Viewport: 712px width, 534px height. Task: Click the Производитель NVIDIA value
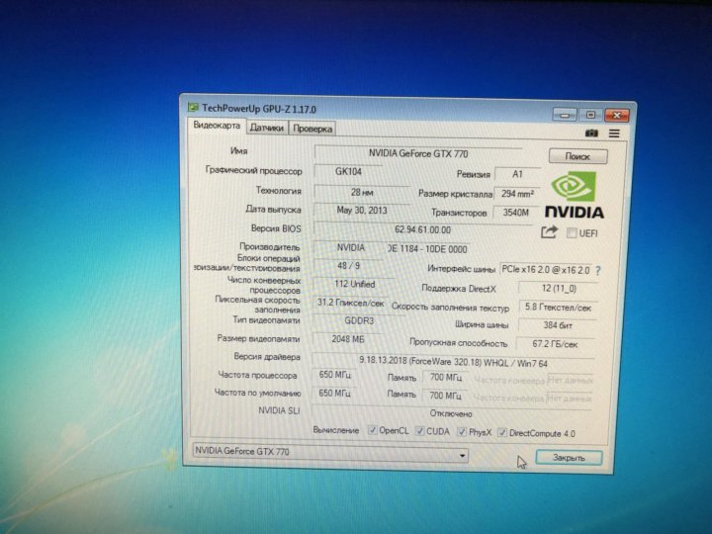coord(350,248)
